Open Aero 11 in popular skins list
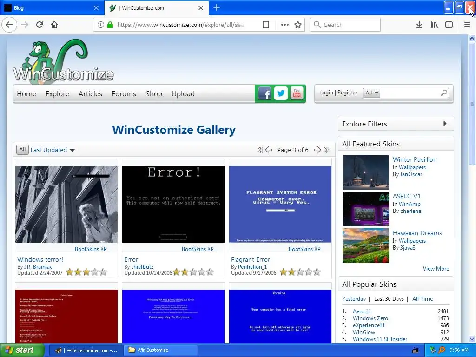The width and height of the screenshot is (476, 357). coord(362,311)
